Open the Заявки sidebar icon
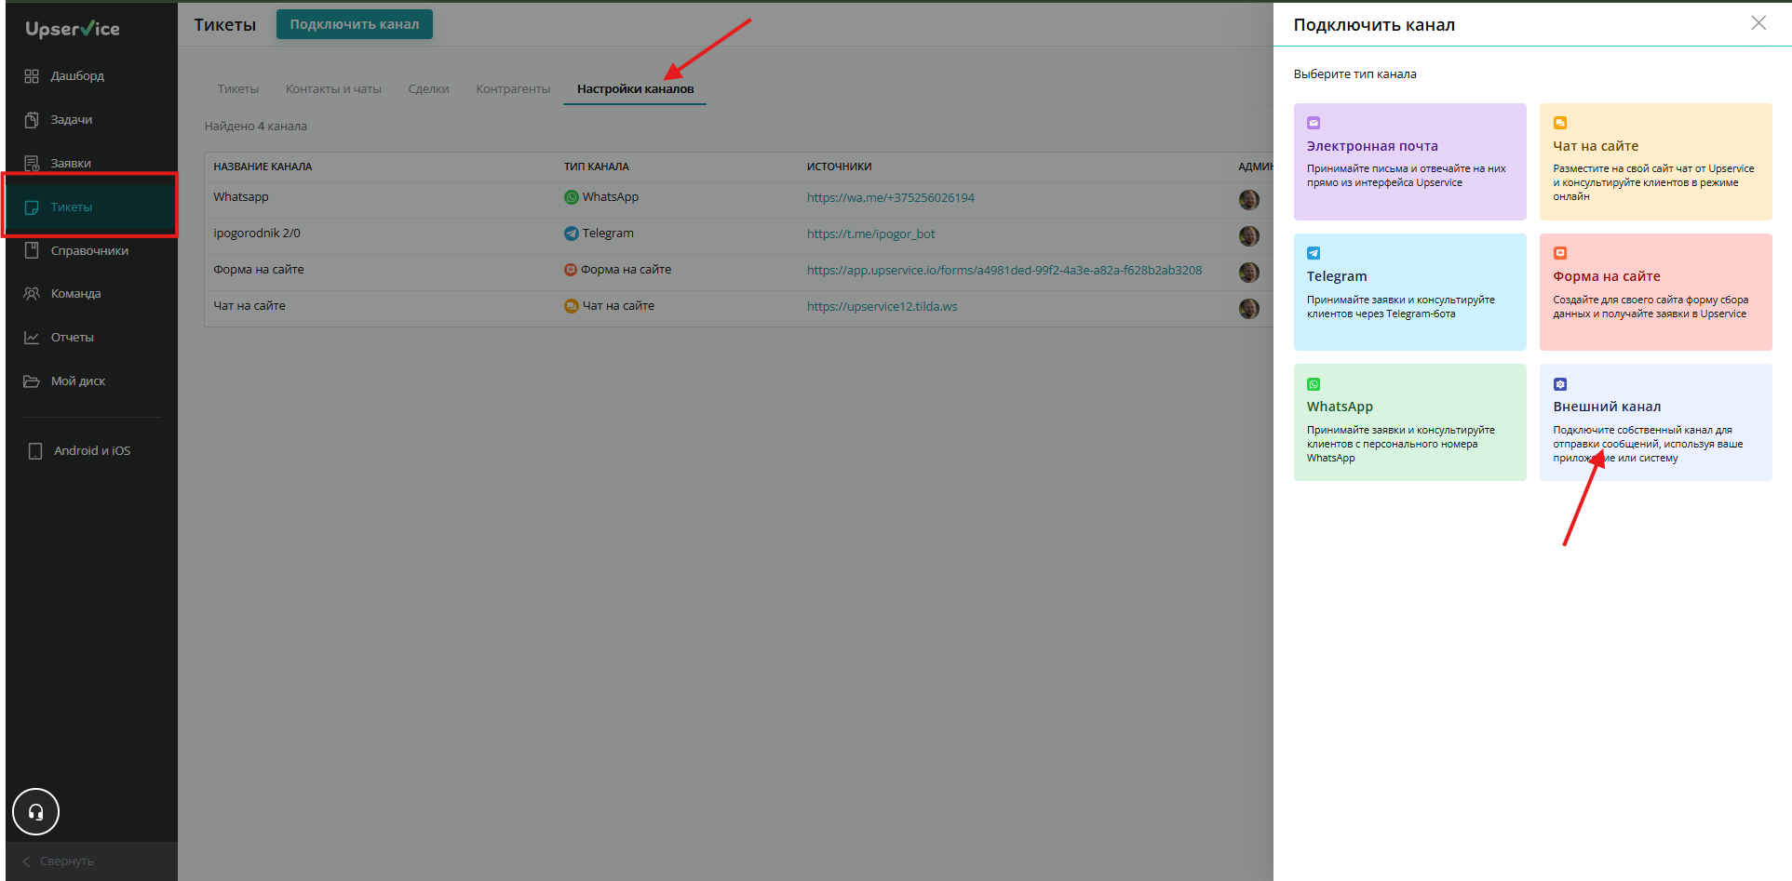This screenshot has height=881, width=1792. click(32, 164)
